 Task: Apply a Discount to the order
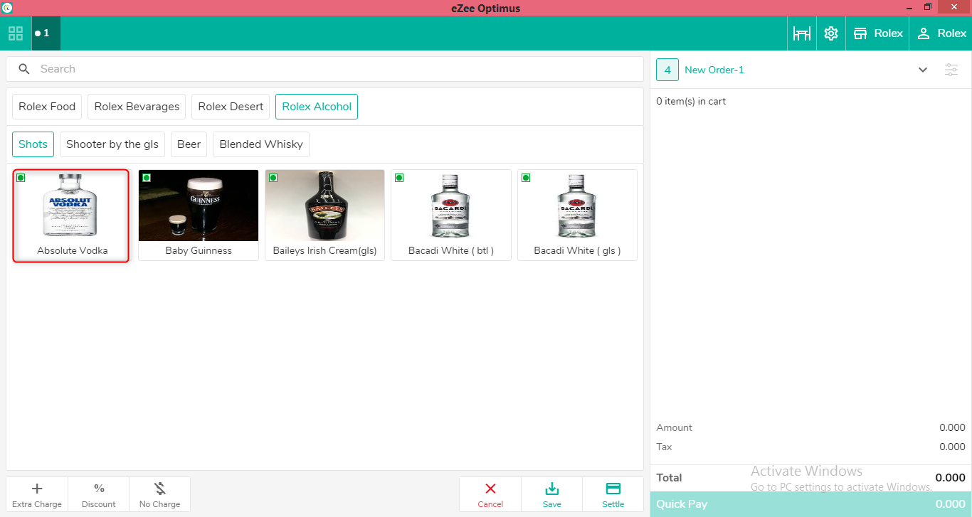pos(99,495)
